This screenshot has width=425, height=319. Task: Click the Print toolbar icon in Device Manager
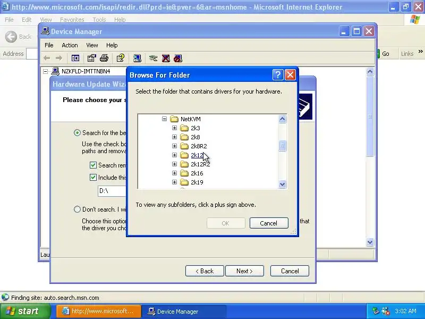(x=104, y=58)
